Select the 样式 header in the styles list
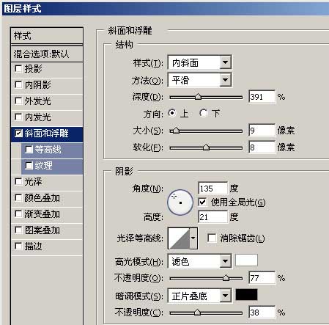Screen dimensions: 329x325 [47, 36]
